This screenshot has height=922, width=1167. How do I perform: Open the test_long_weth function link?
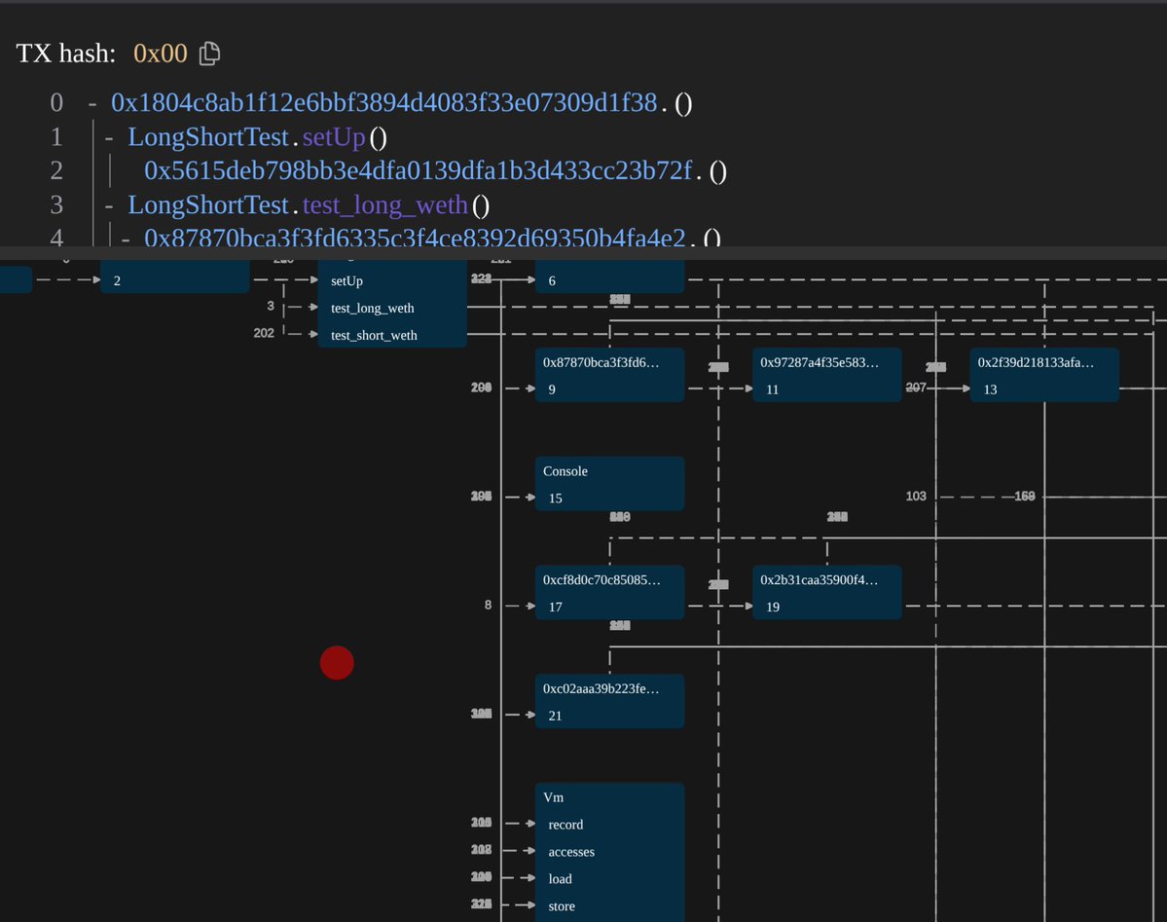pos(383,204)
